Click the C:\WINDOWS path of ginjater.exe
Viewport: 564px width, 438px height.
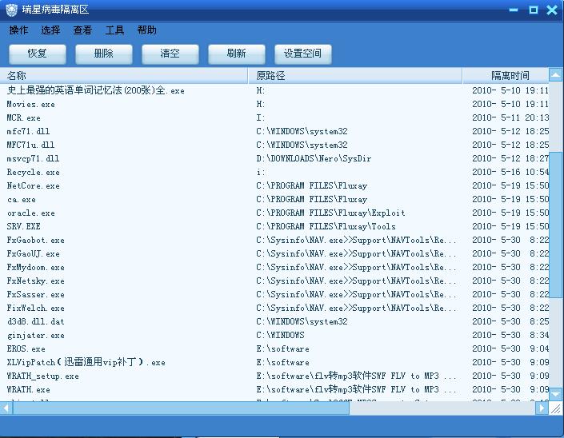(280, 335)
